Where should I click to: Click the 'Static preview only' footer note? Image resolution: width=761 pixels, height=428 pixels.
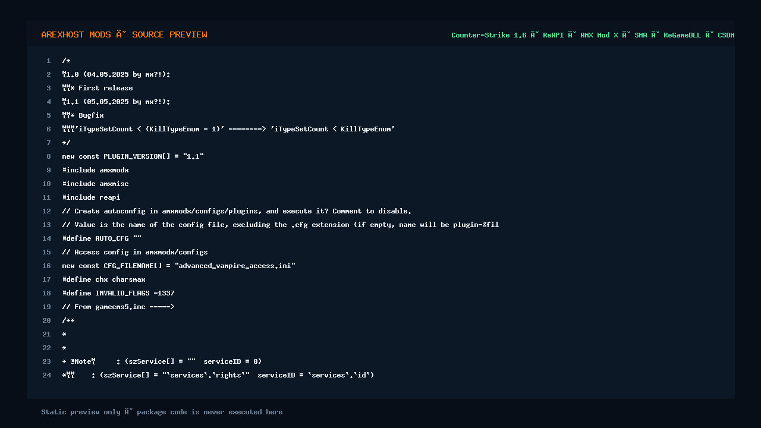coord(162,412)
